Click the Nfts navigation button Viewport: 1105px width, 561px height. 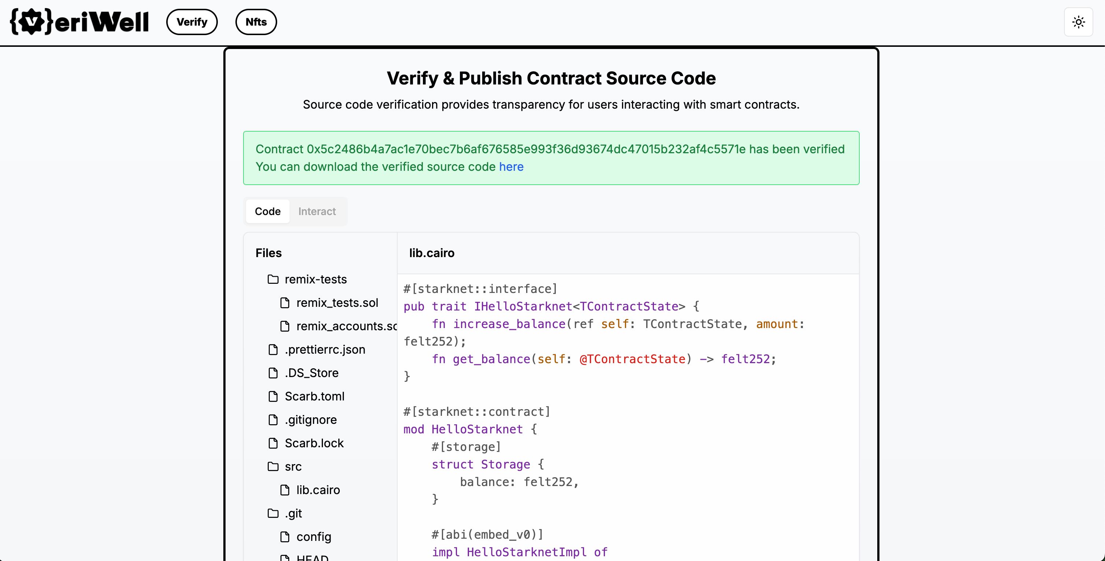point(256,22)
